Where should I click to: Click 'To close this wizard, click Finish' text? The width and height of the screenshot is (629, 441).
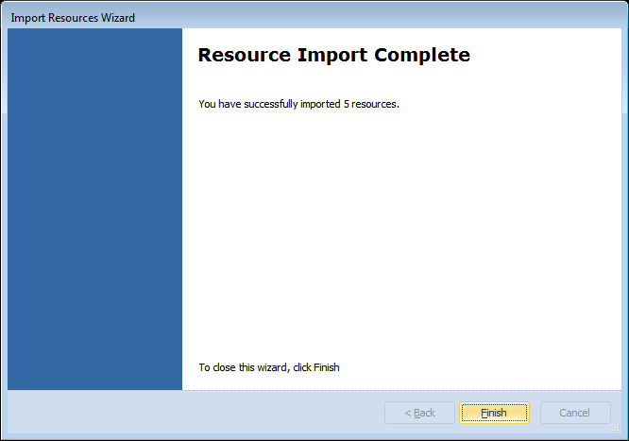point(269,367)
